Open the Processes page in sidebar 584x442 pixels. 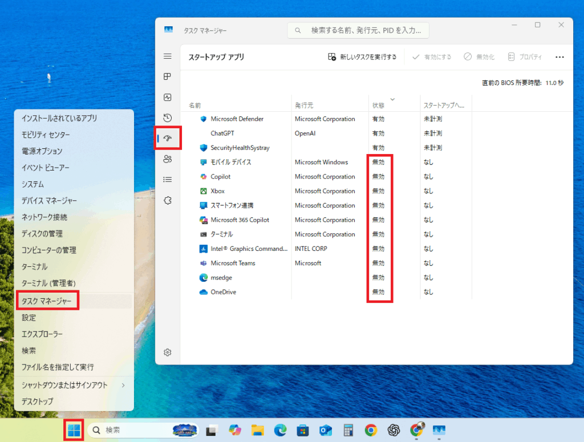click(168, 76)
